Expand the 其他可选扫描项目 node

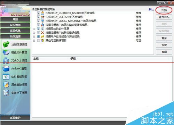pos(34,41)
